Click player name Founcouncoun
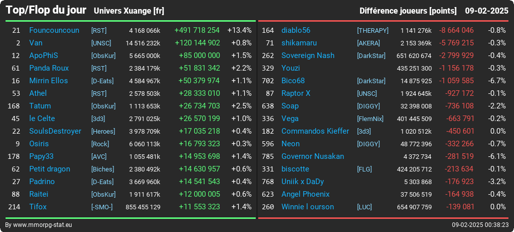This screenshot has height=232, width=514. coord(54,30)
